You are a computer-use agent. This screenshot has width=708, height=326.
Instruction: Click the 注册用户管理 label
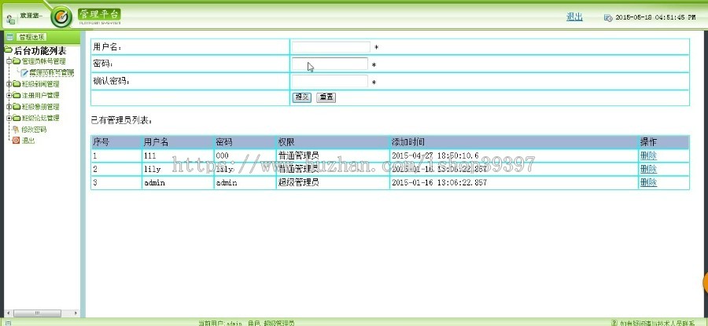(41, 95)
